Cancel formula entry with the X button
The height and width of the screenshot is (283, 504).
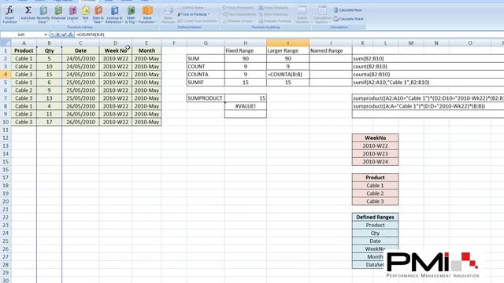[57, 35]
